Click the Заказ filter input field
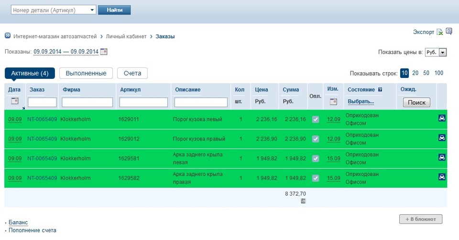Screen dimensions: 459x240 click(42, 102)
